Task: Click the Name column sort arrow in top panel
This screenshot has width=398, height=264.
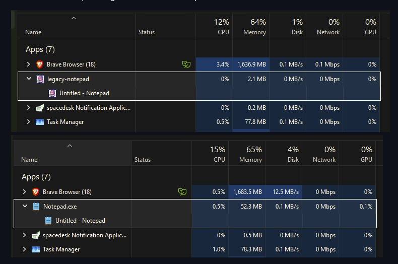Action: (x=74, y=19)
